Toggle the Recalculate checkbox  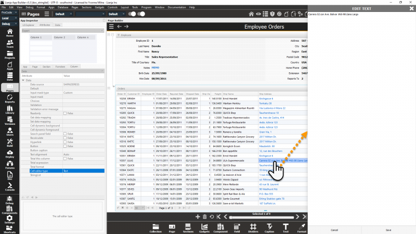pyautogui.click(x=64, y=138)
